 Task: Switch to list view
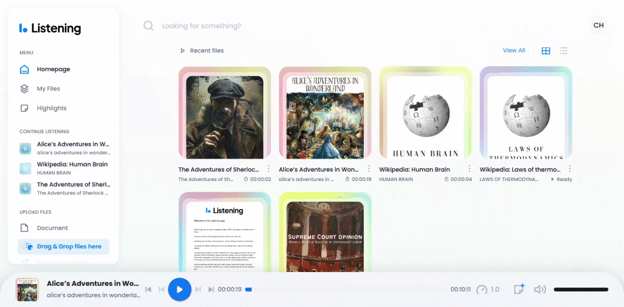[x=563, y=51]
